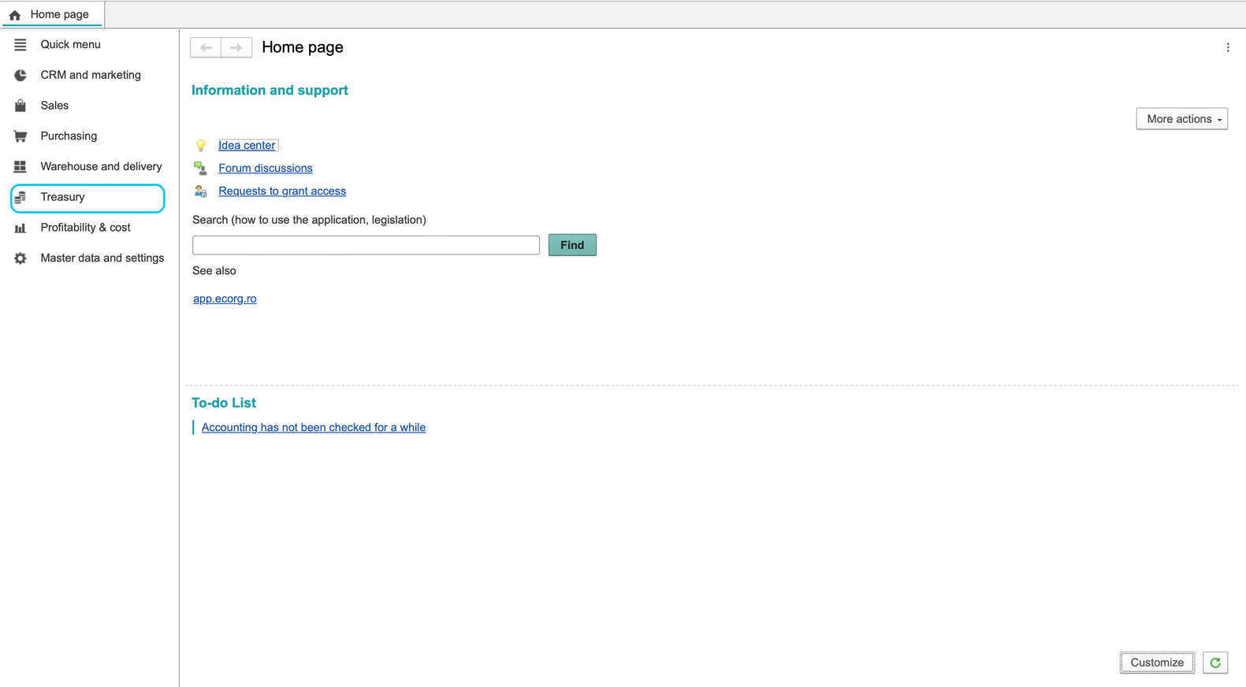
Task: Open the Forum discussions link
Action: (x=266, y=168)
